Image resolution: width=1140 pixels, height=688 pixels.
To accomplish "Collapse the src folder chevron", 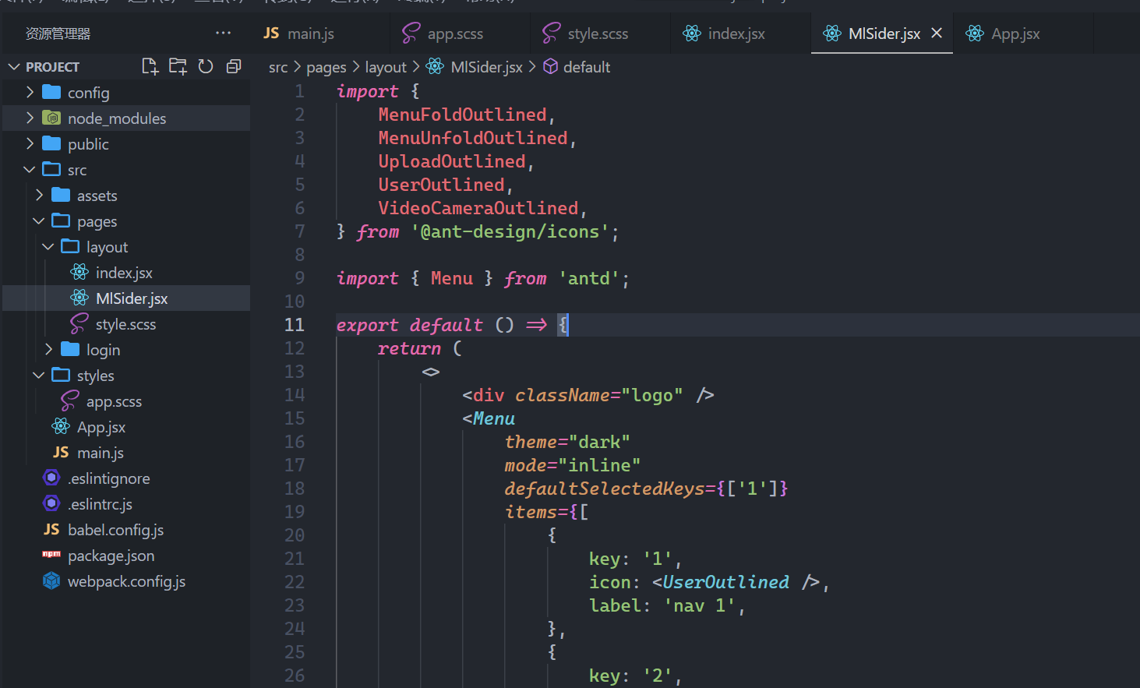I will click(30, 169).
